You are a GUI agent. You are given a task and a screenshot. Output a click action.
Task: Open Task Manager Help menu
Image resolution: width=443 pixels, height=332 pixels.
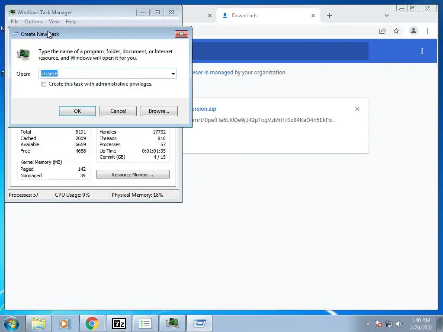click(71, 22)
